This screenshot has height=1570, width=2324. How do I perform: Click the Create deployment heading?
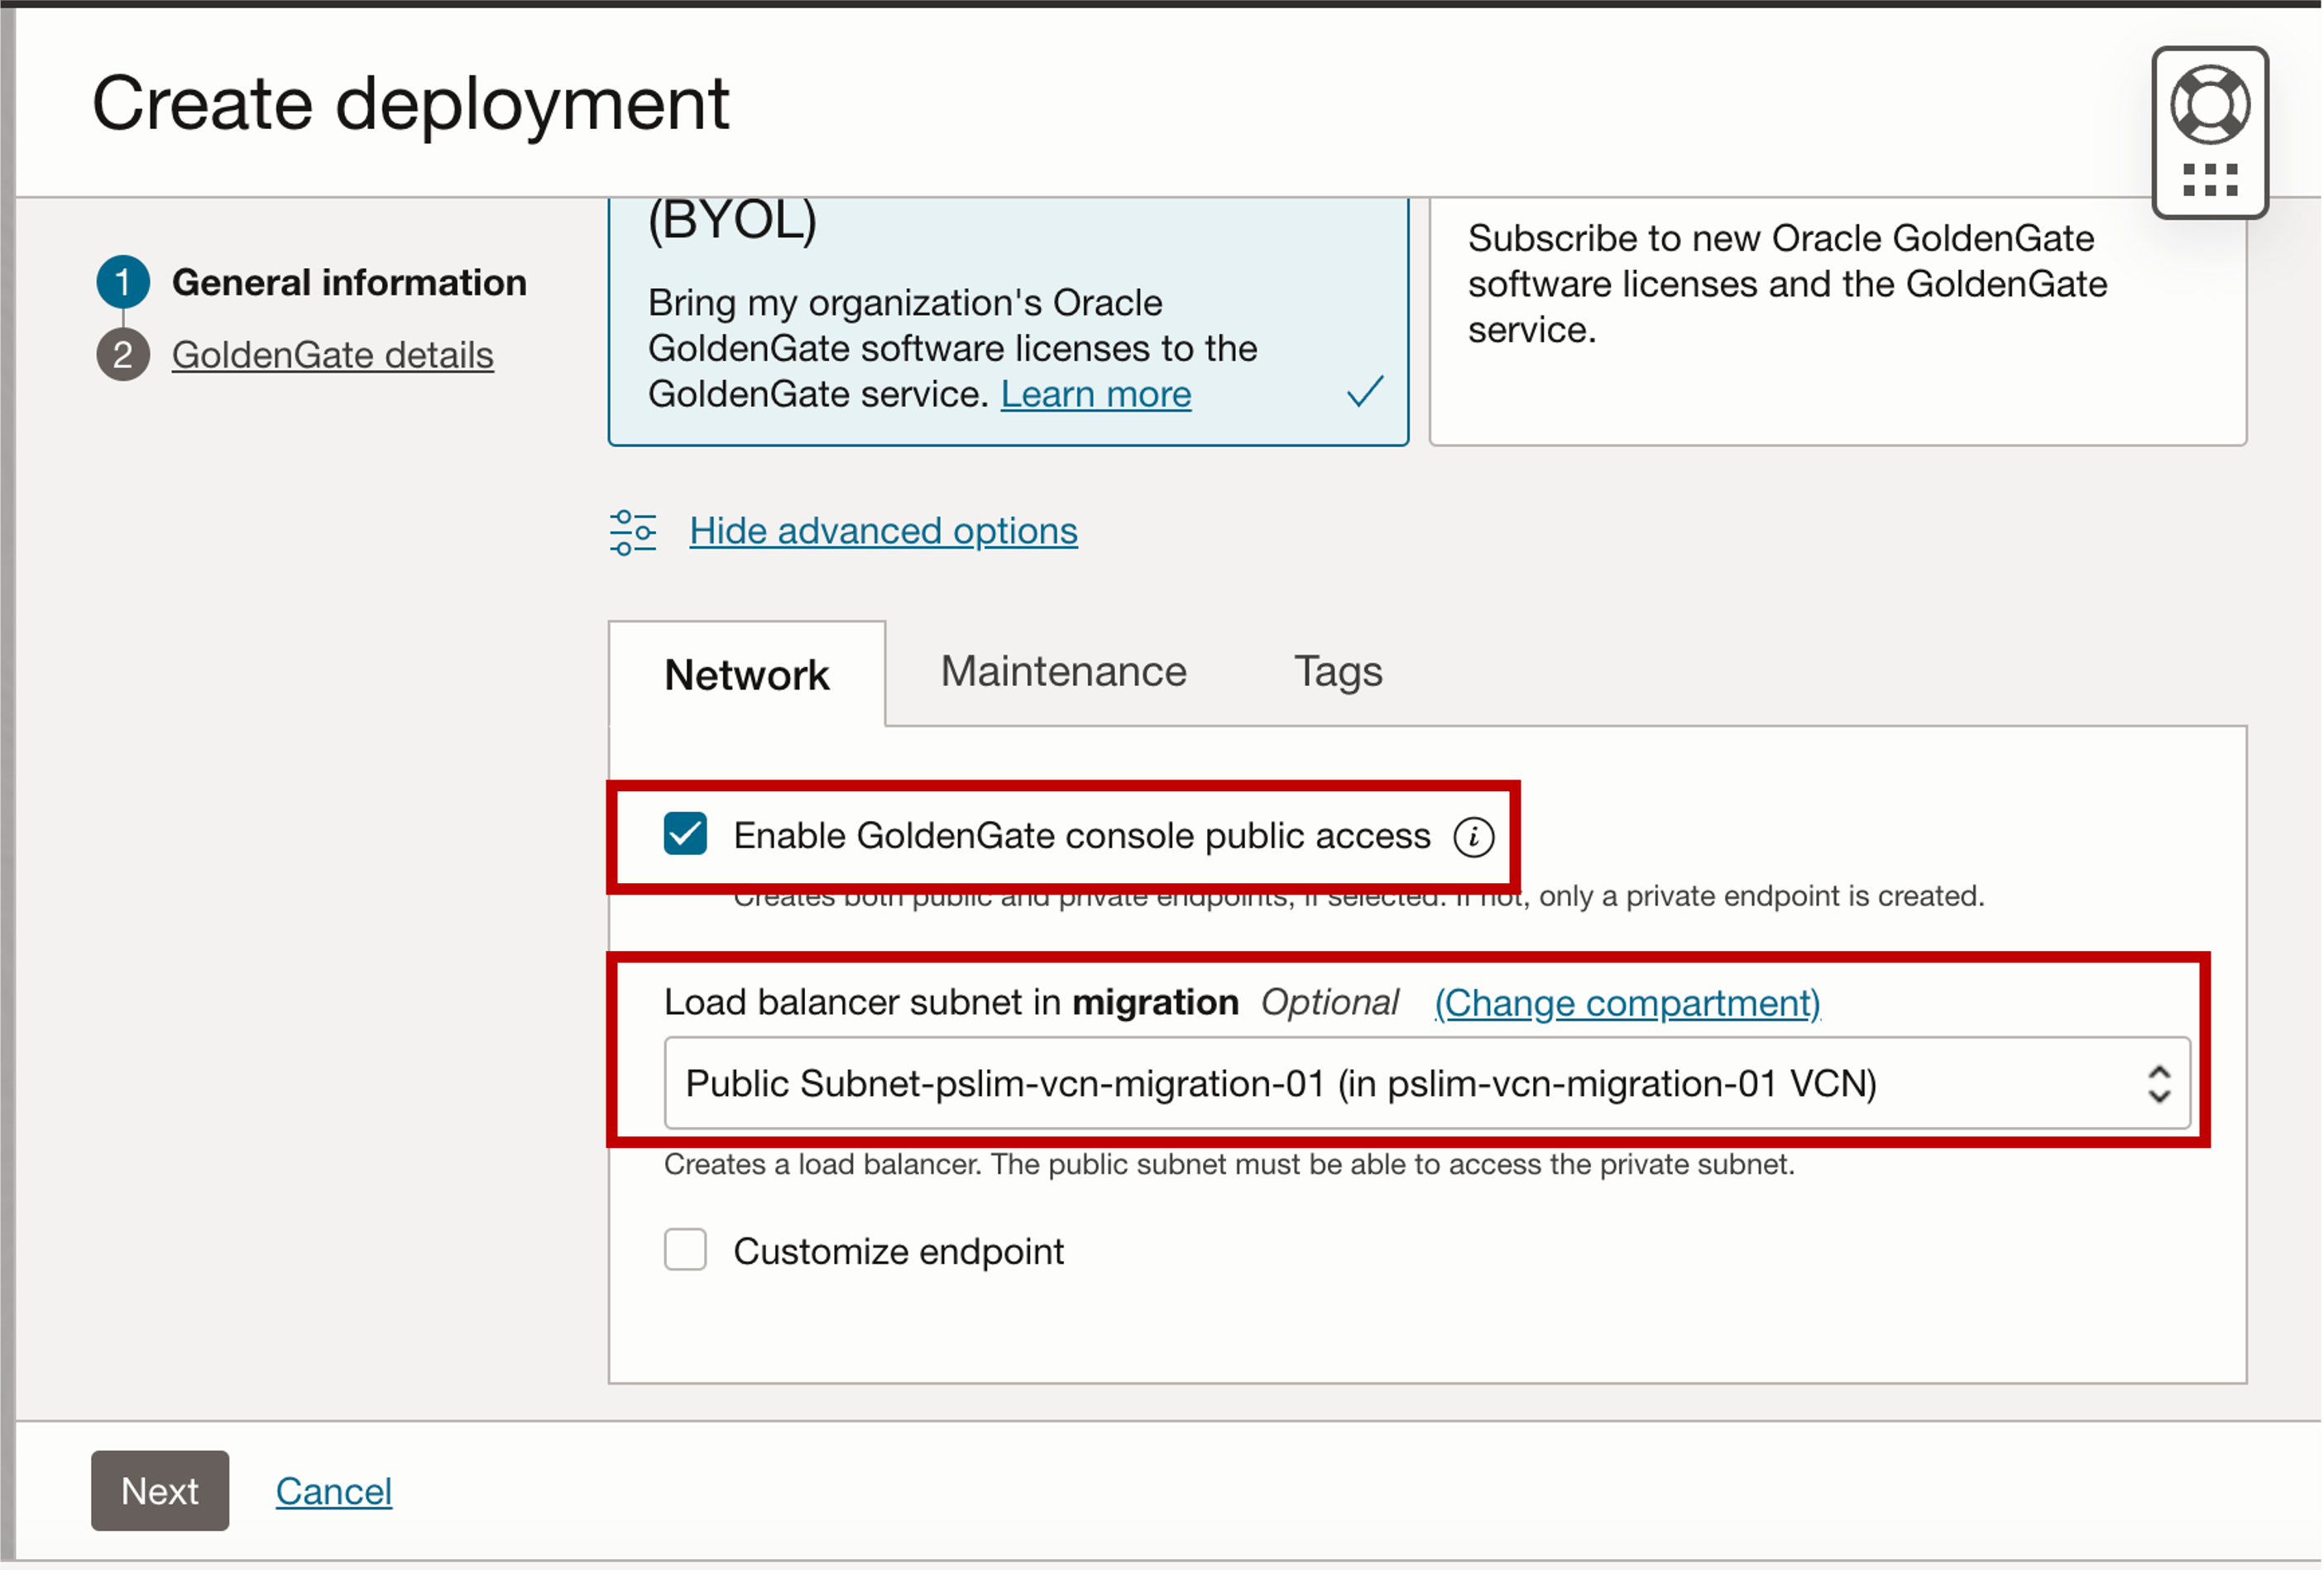pyautogui.click(x=410, y=103)
